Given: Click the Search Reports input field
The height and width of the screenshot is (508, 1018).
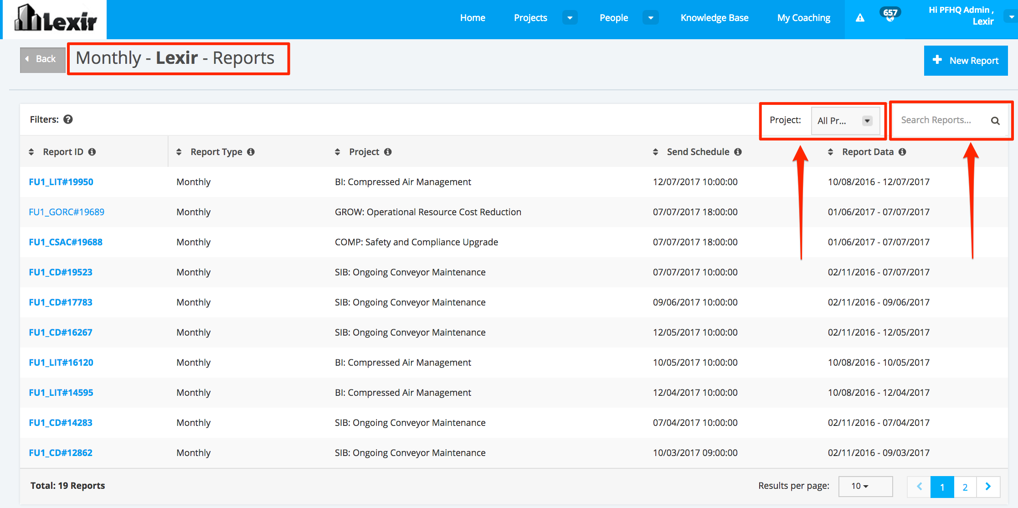Looking at the screenshot, I should click(x=936, y=120).
